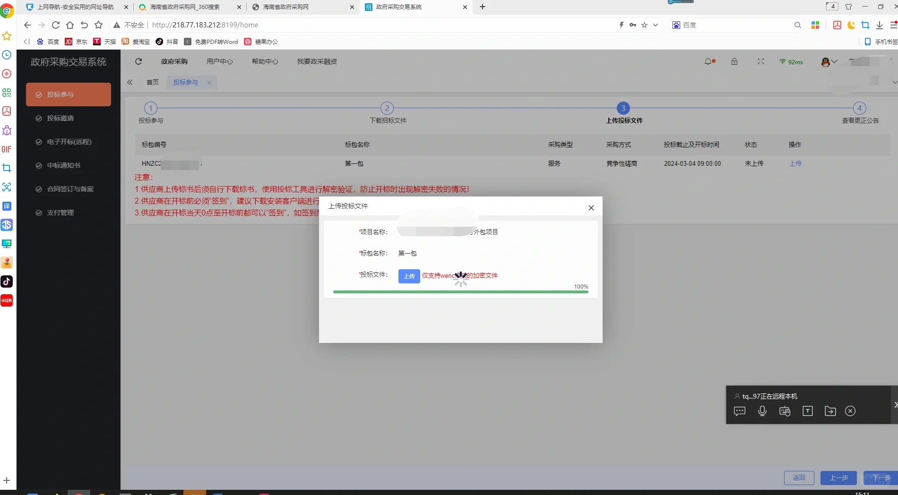Click step 2 下载招标文件 circle

click(x=387, y=108)
